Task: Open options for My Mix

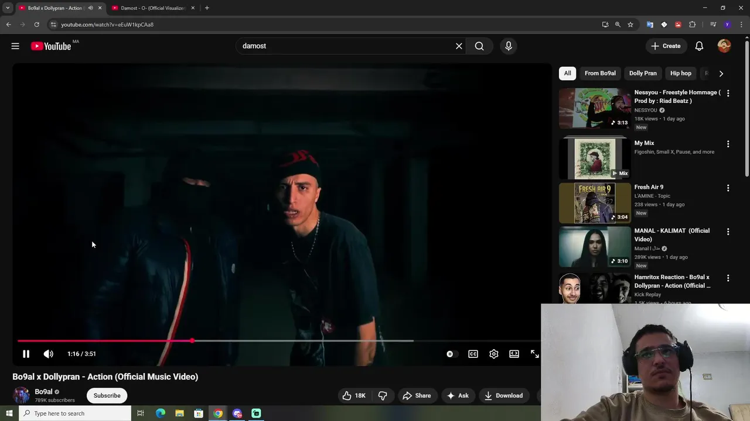Action: [728, 144]
